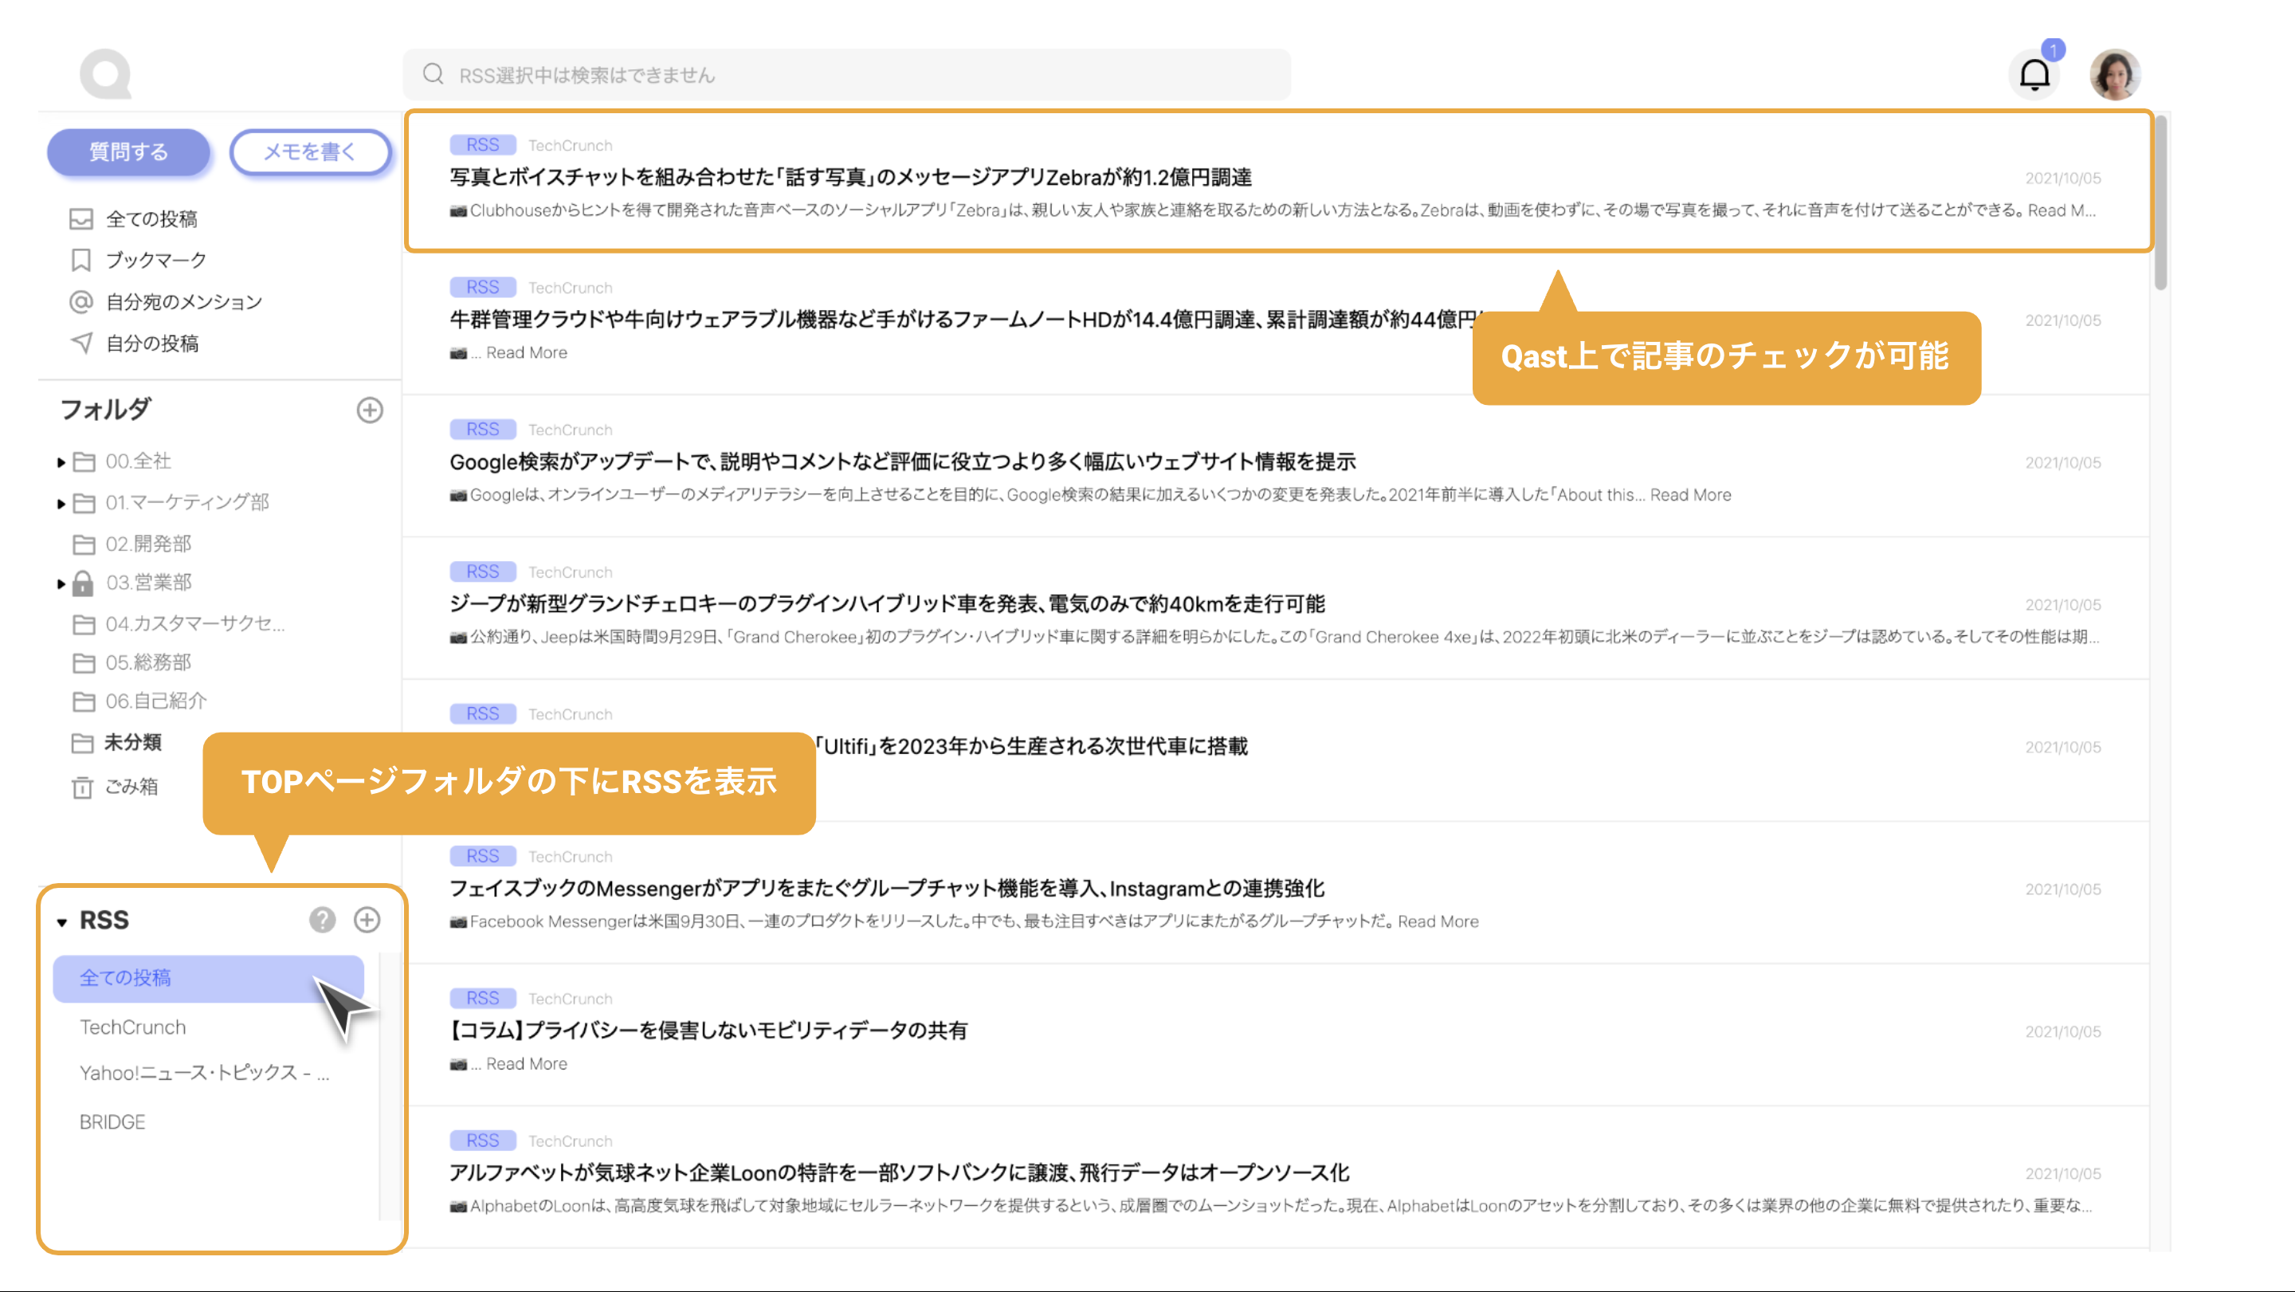Click the メモを書く button

point(310,151)
